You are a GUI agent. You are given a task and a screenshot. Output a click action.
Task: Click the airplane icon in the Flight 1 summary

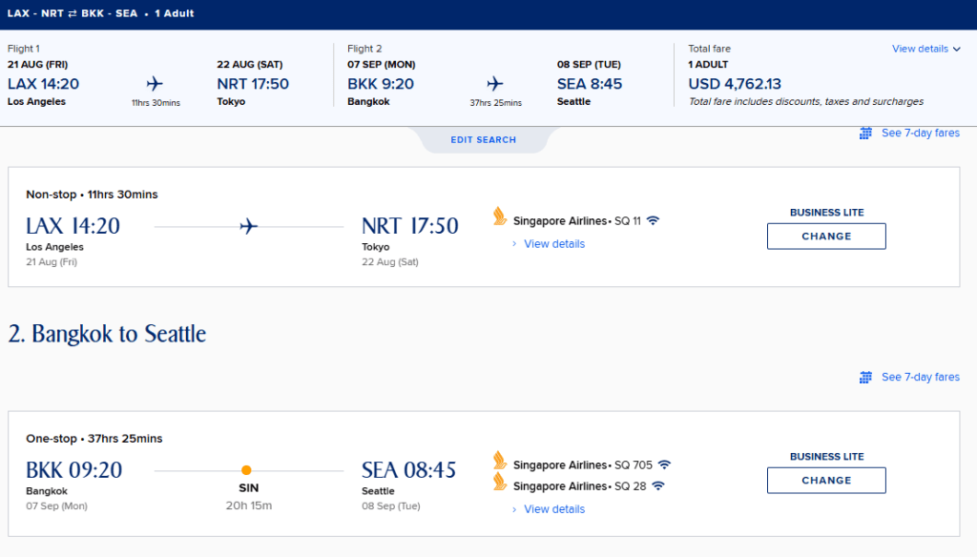pyautogui.click(x=156, y=84)
